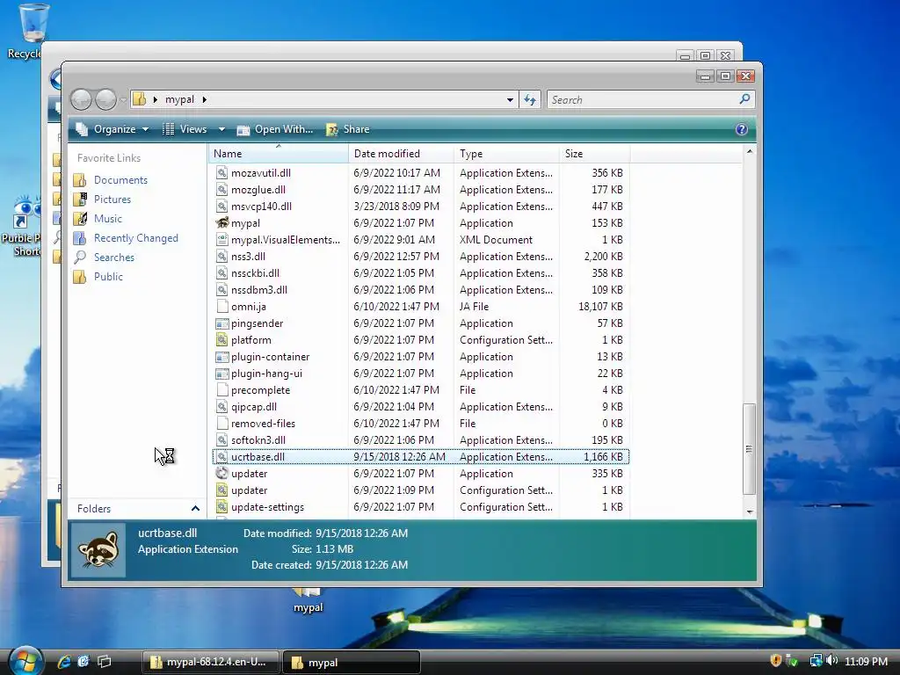
Task: Select the softokn3.dll file
Action: click(258, 440)
